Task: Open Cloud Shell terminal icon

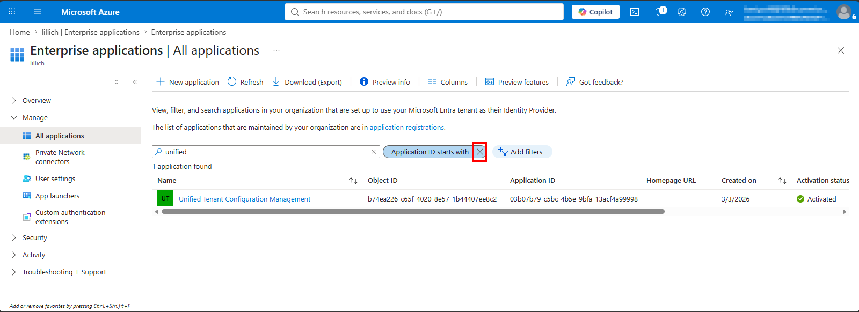Action: click(x=635, y=12)
